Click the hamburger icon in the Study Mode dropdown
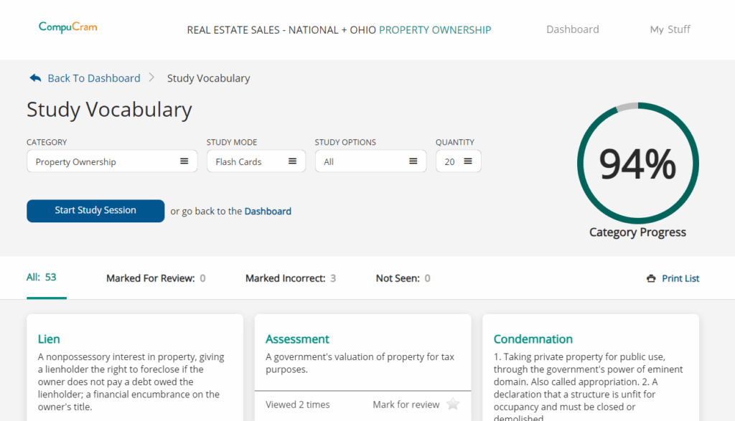 (x=292, y=161)
